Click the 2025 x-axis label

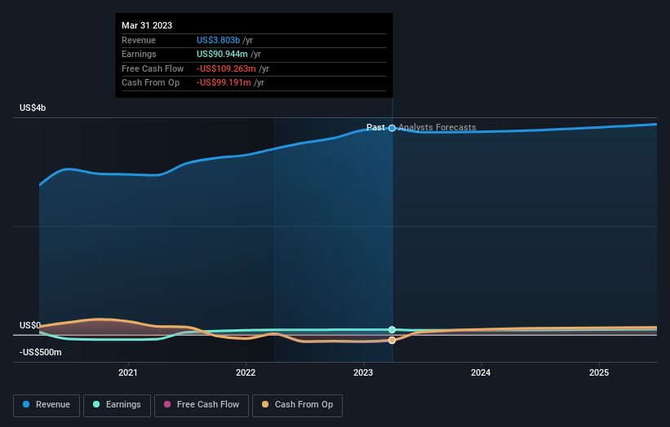point(599,372)
